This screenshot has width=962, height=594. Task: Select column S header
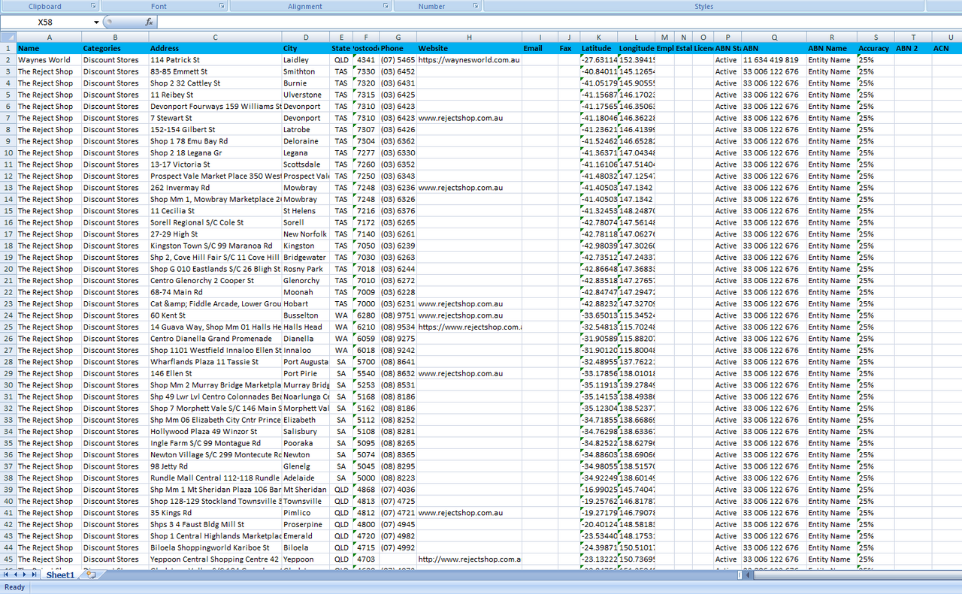click(876, 37)
